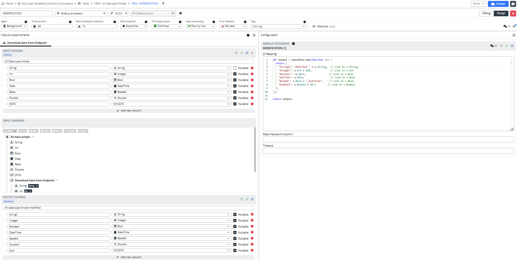Uncheck Nullable for input Bool column
This screenshot has width=517, height=262.
coord(235,80)
